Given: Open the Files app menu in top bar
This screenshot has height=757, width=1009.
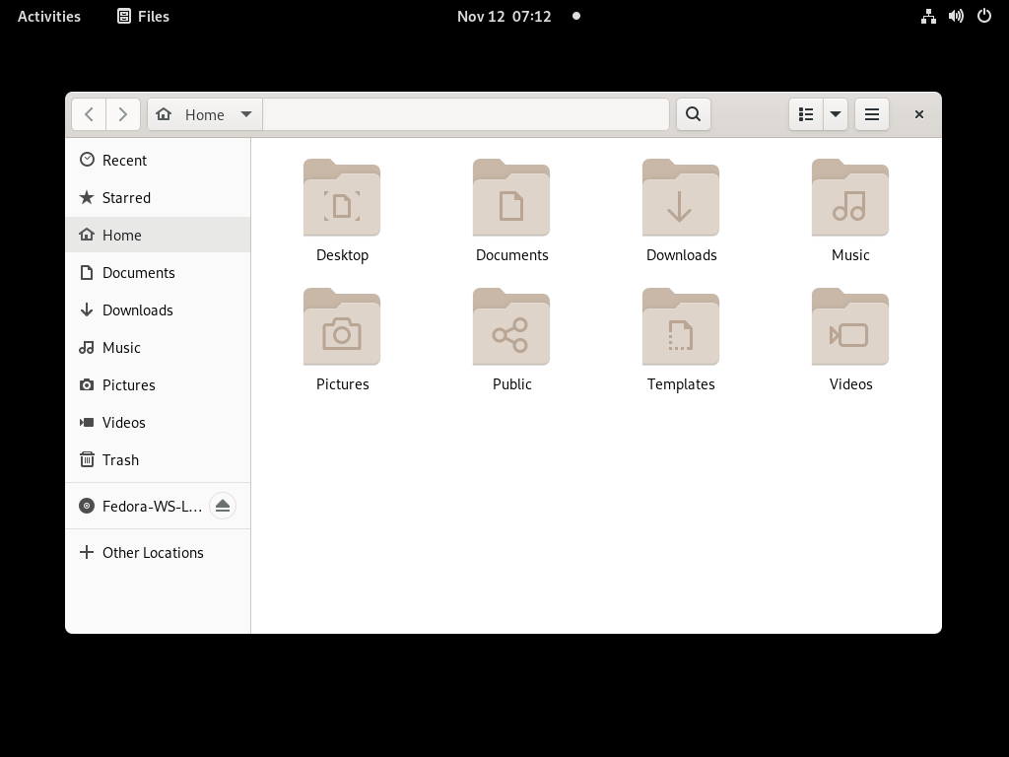Looking at the screenshot, I should tap(143, 16).
